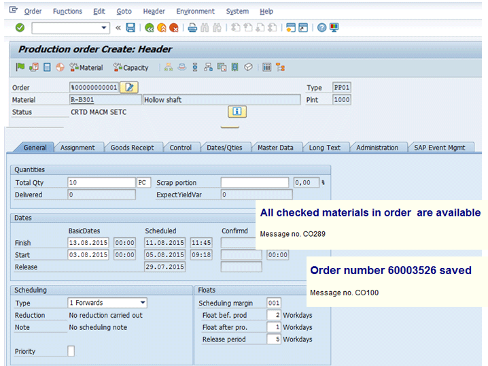
Task: Click the basic Start date field 03.08.2015
Action: point(88,254)
